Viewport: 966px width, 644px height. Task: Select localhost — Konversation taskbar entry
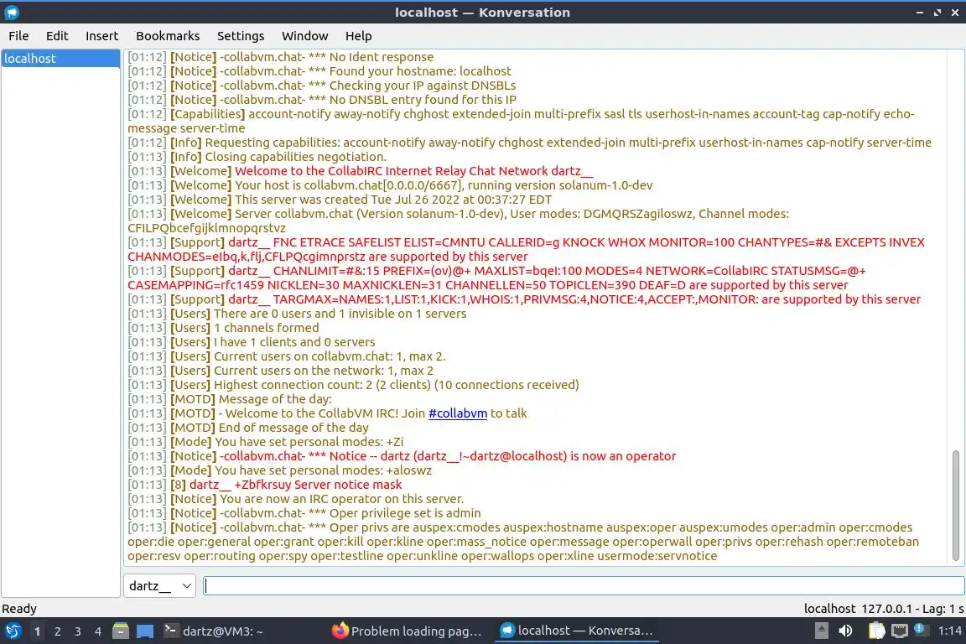(577, 631)
